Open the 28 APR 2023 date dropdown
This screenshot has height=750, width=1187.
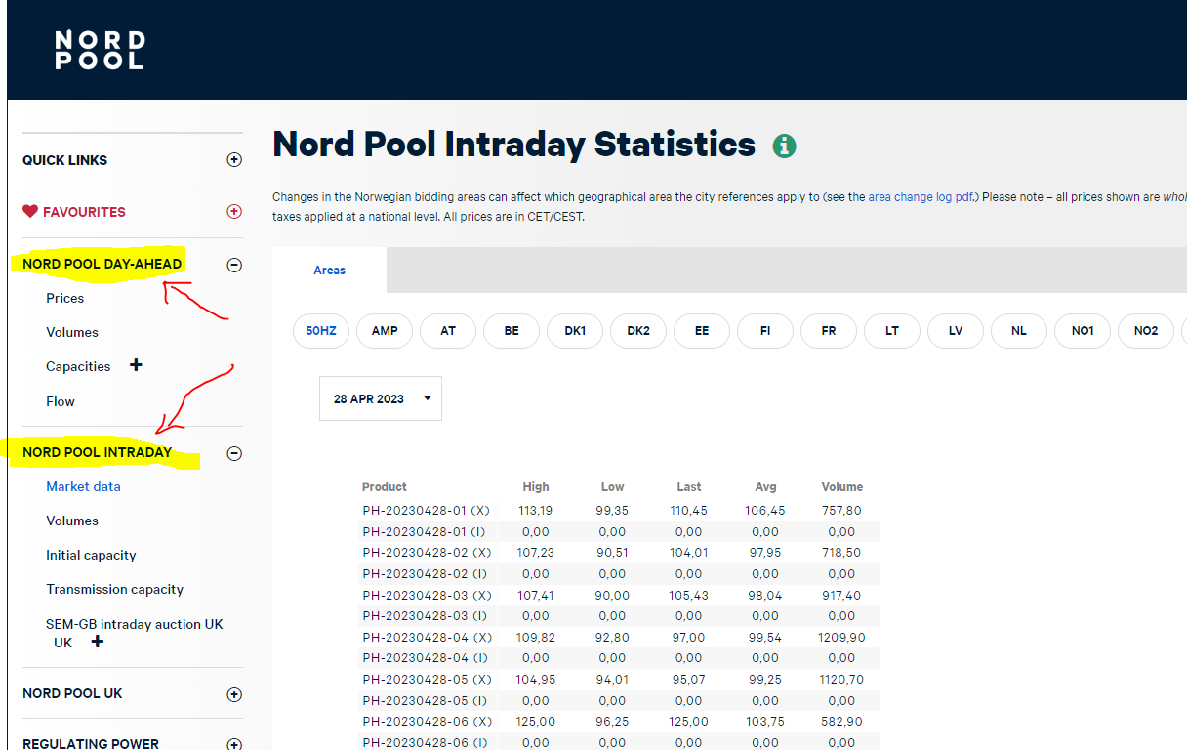pos(381,398)
